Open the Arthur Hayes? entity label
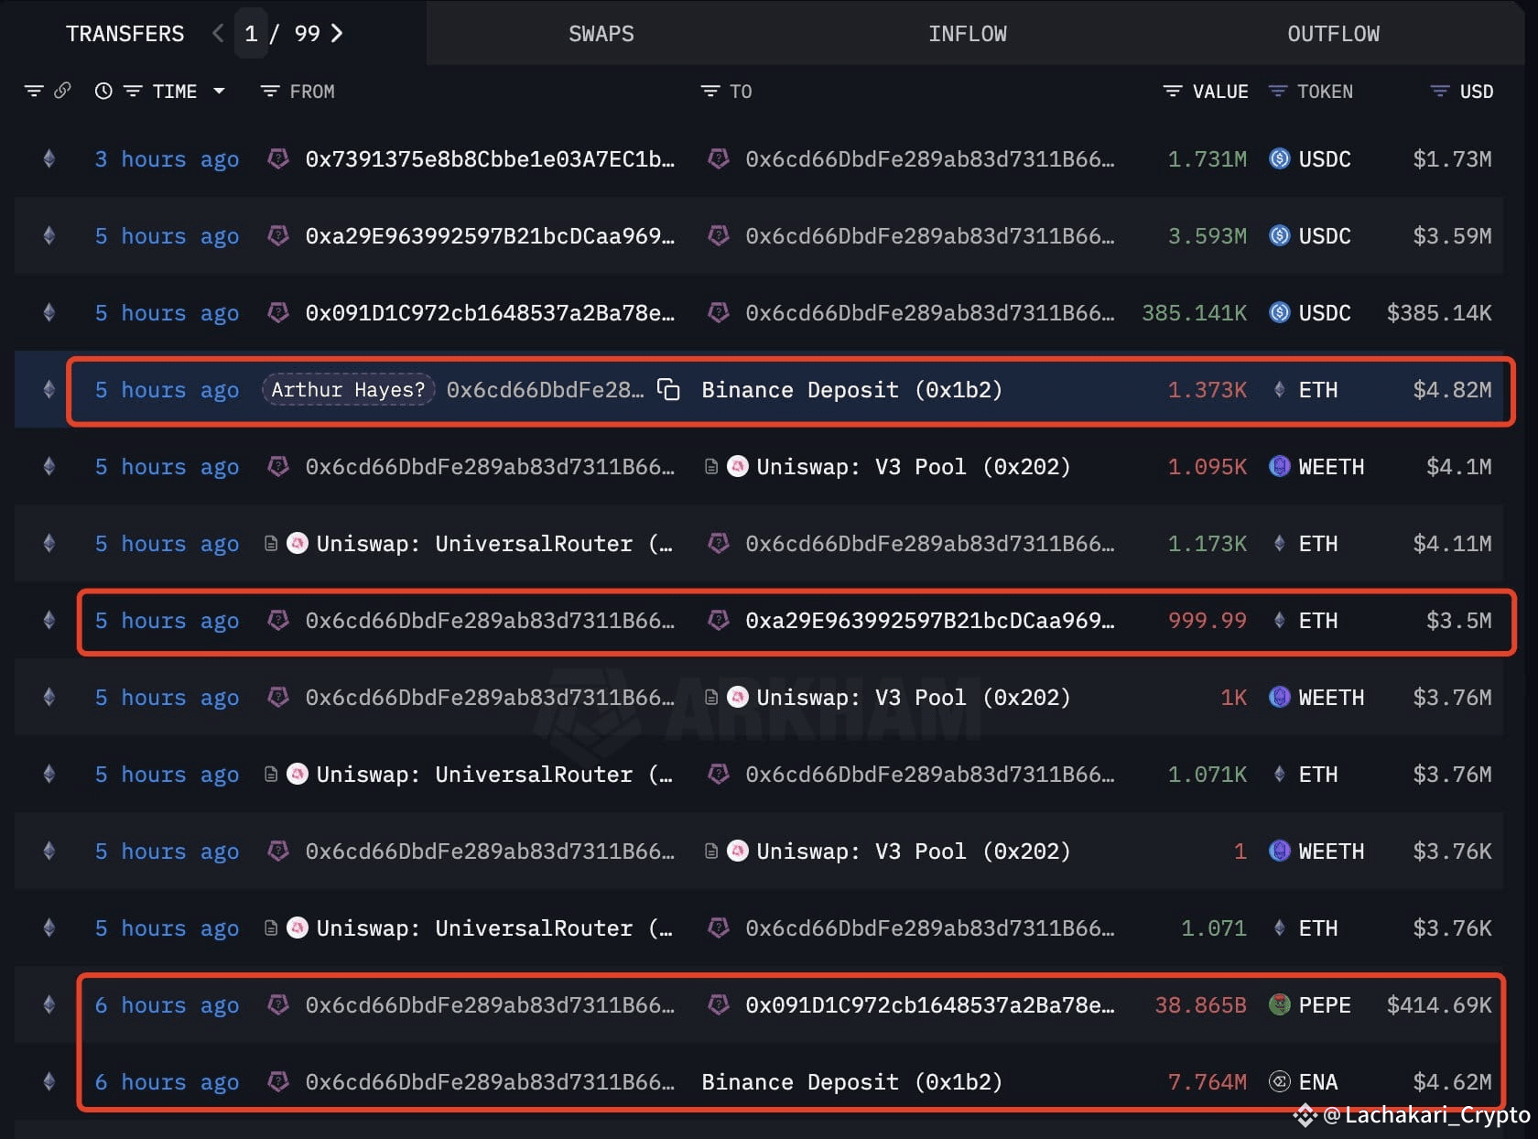Screen dimensions: 1538x1139 point(348,390)
